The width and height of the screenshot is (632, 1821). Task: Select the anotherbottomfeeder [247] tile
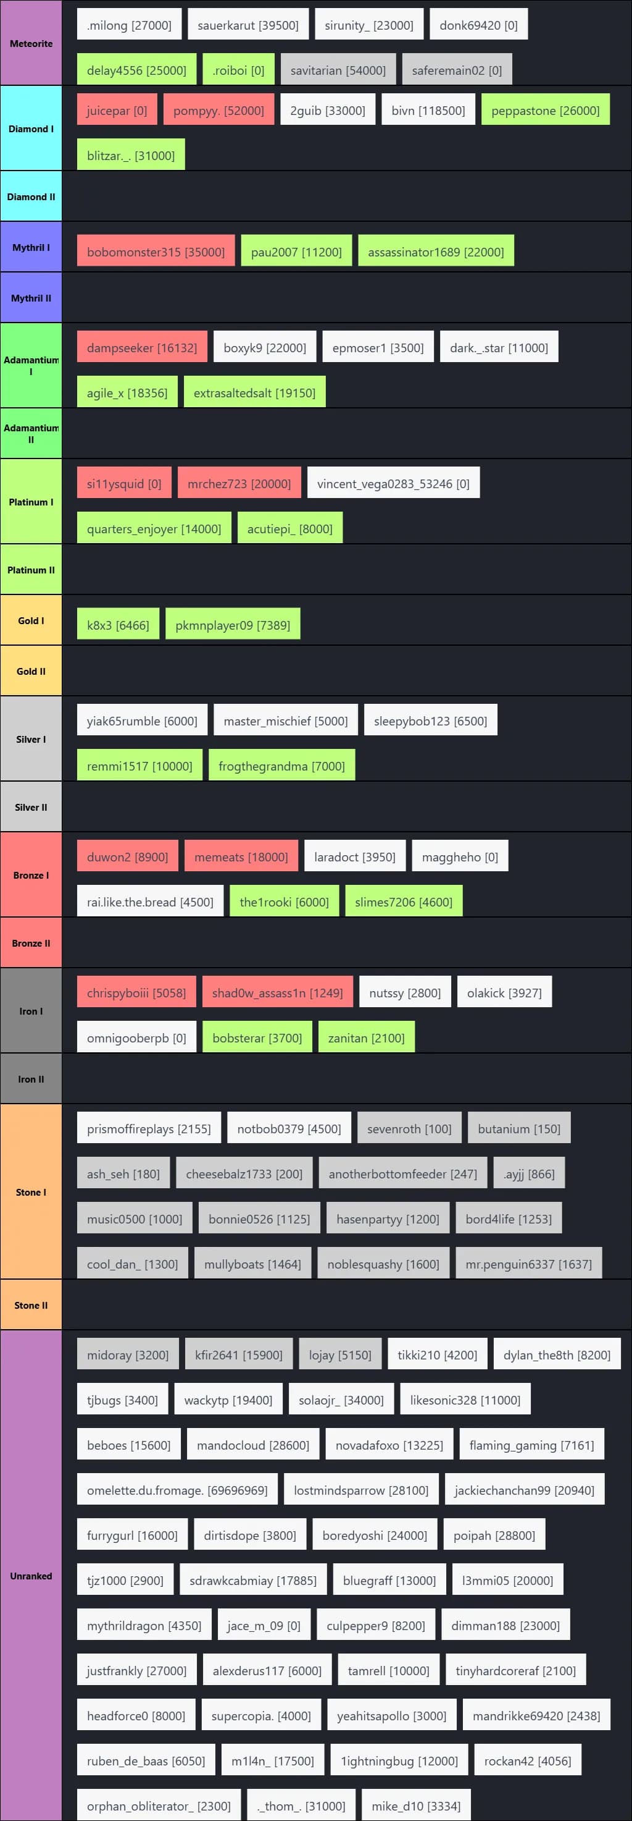pos(402,1173)
